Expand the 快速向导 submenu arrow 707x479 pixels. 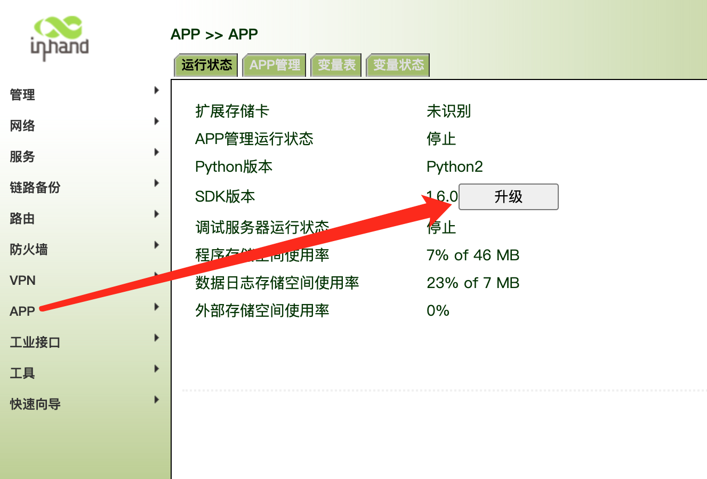(x=156, y=400)
